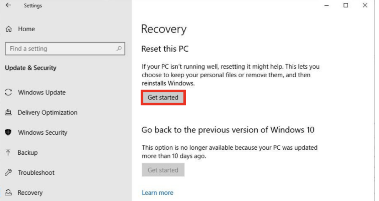Screen dimensions: 379x201
Task: Select the Troubleshoot text label
Action: click(36, 173)
